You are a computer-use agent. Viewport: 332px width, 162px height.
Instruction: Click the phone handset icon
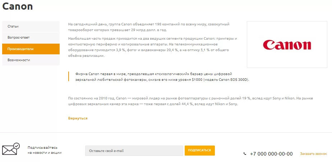coord(245,154)
